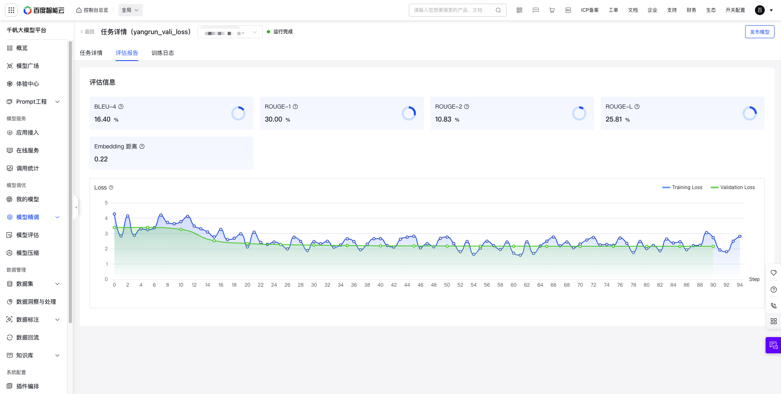This screenshot has height=394, width=781.
Task: Open the 企业 menu item
Action: tap(652, 10)
